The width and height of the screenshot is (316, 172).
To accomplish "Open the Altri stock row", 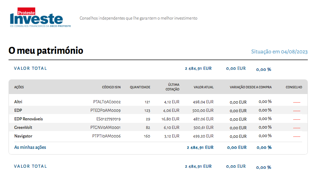I will click(x=18, y=102).
